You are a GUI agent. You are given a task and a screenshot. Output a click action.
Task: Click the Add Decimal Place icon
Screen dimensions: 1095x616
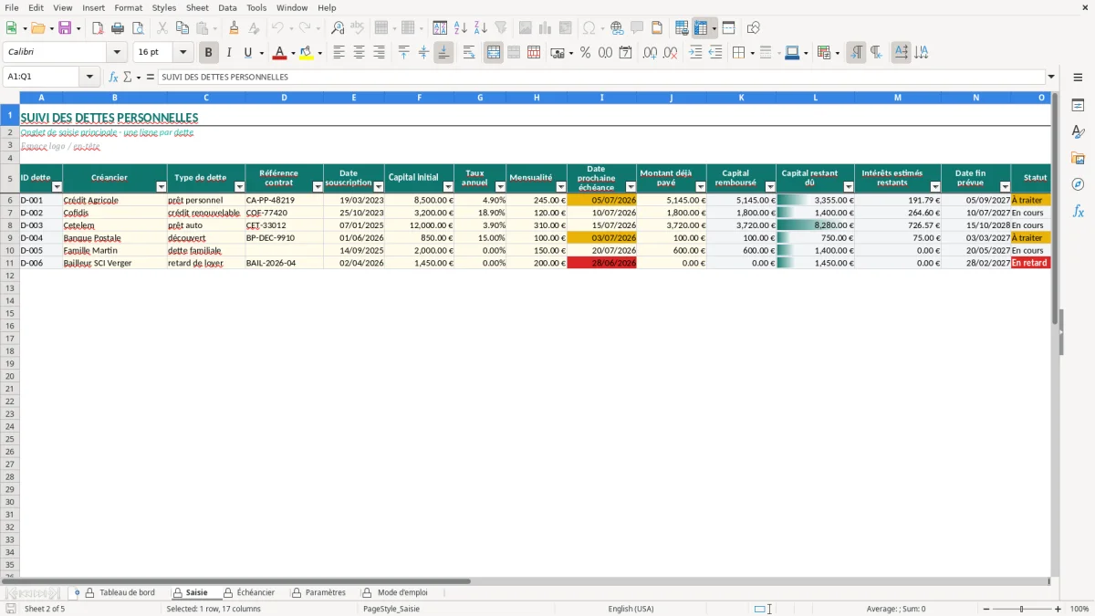coord(650,53)
